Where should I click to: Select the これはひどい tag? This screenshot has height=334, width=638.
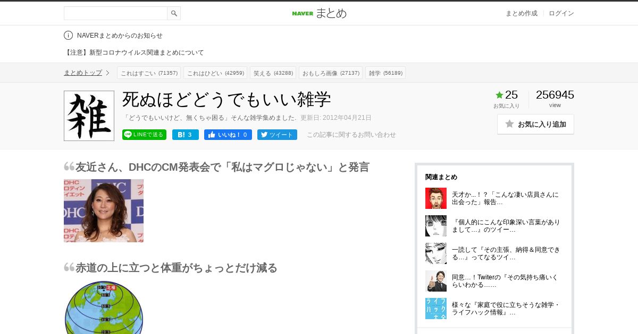tap(215, 73)
